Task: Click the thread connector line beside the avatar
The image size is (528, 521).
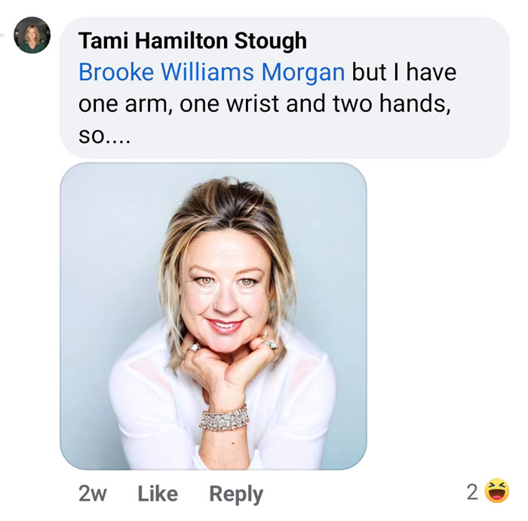Action: tap(2, 35)
